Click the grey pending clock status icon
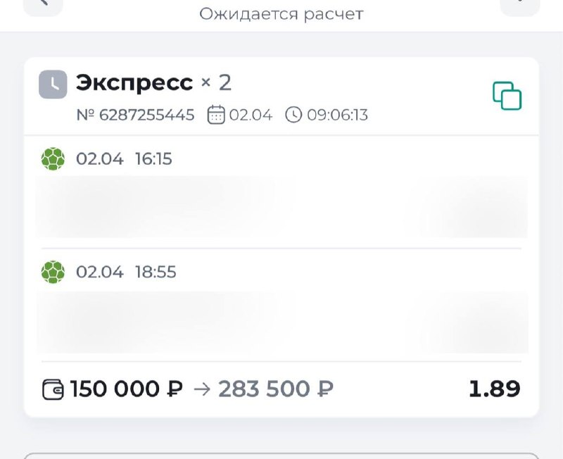This screenshot has height=459, width=563. pos(53,84)
